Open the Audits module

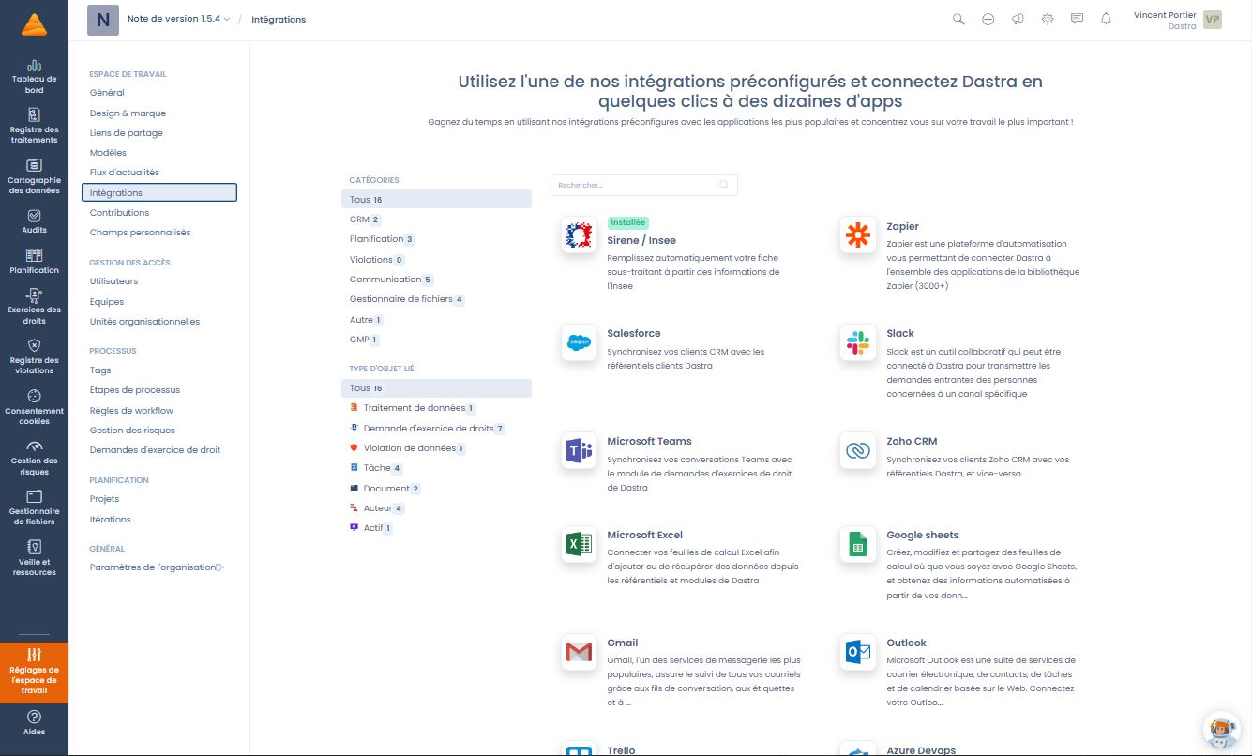coord(34,221)
